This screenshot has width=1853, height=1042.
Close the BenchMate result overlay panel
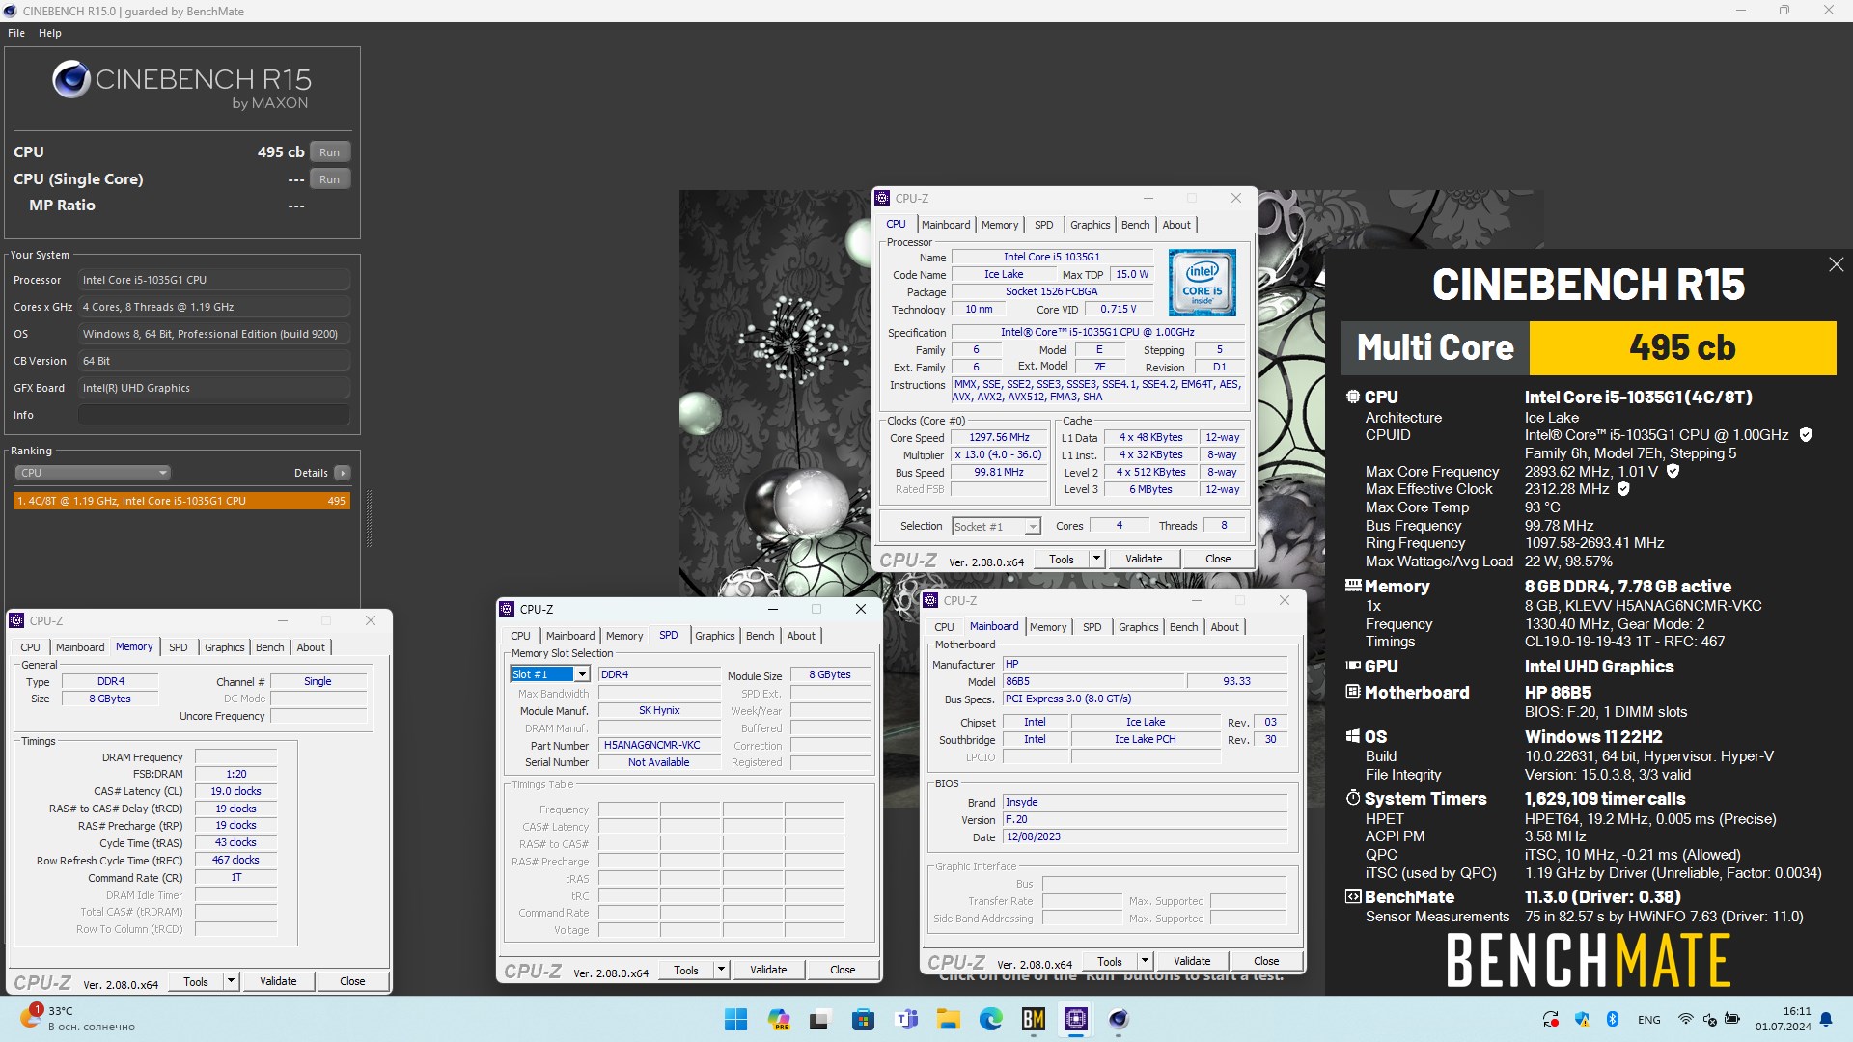click(x=1836, y=264)
